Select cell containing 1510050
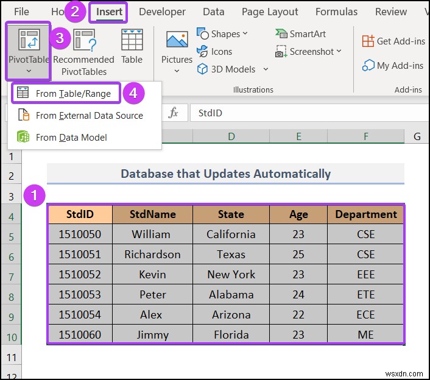 [80, 234]
